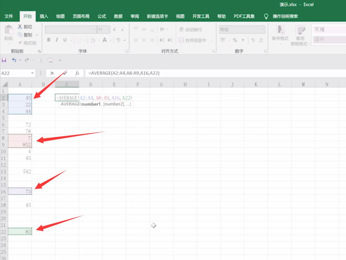Confirm the formula with the checkmark icon
Image resolution: width=346 pixels, height=260 pixels.
coord(65,73)
